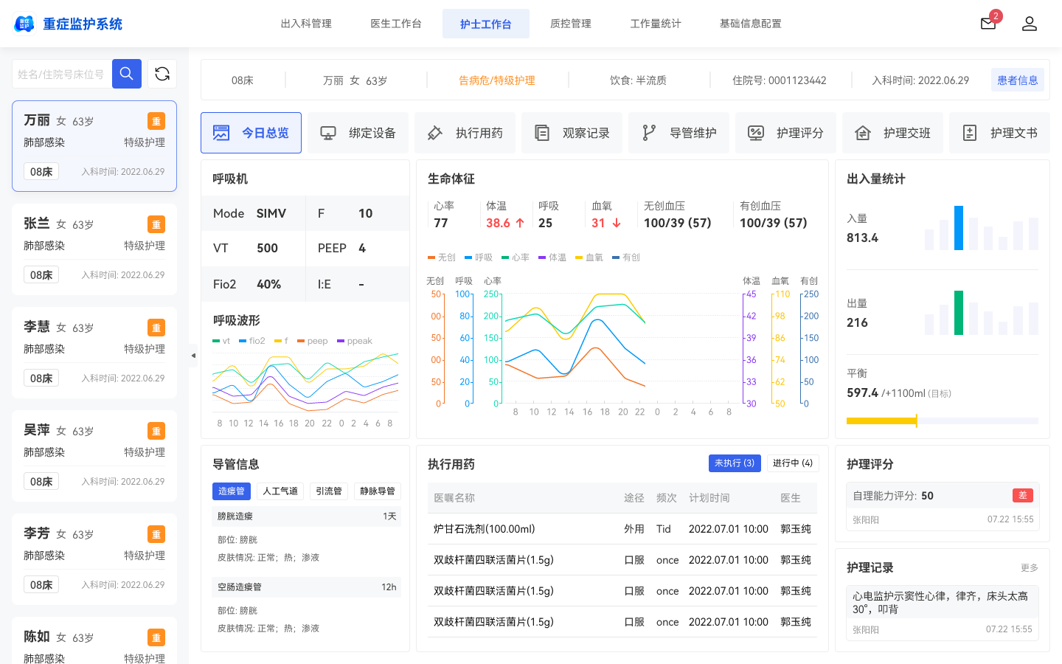Click the 重 badge on 吴萍 card
This screenshot has width=1062, height=664.
[156, 431]
